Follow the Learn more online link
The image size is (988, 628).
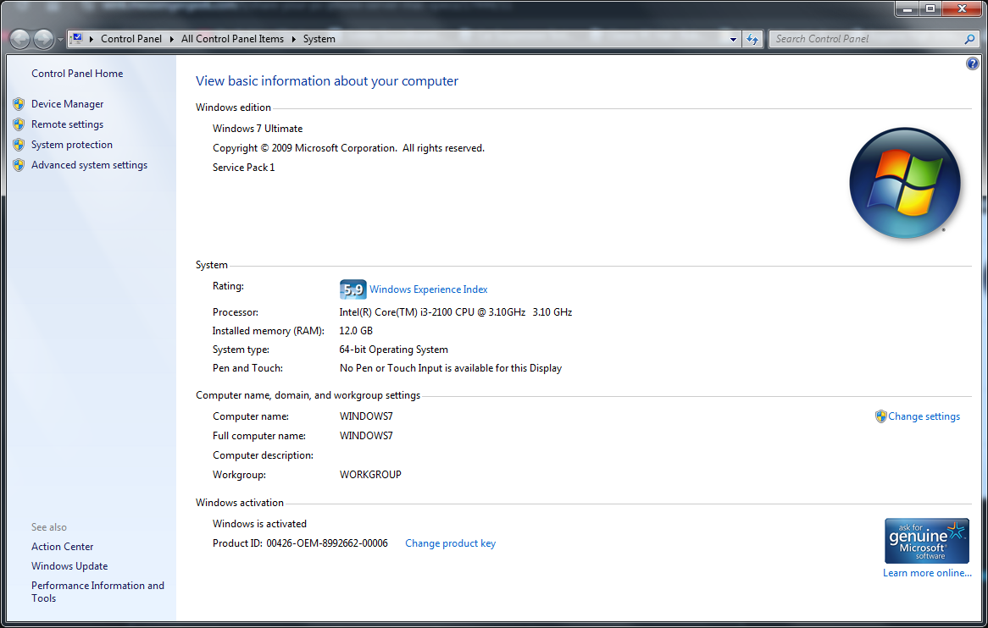pyautogui.click(x=927, y=573)
